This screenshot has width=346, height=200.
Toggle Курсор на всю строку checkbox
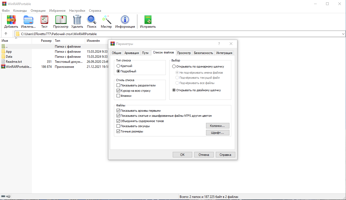118,91
